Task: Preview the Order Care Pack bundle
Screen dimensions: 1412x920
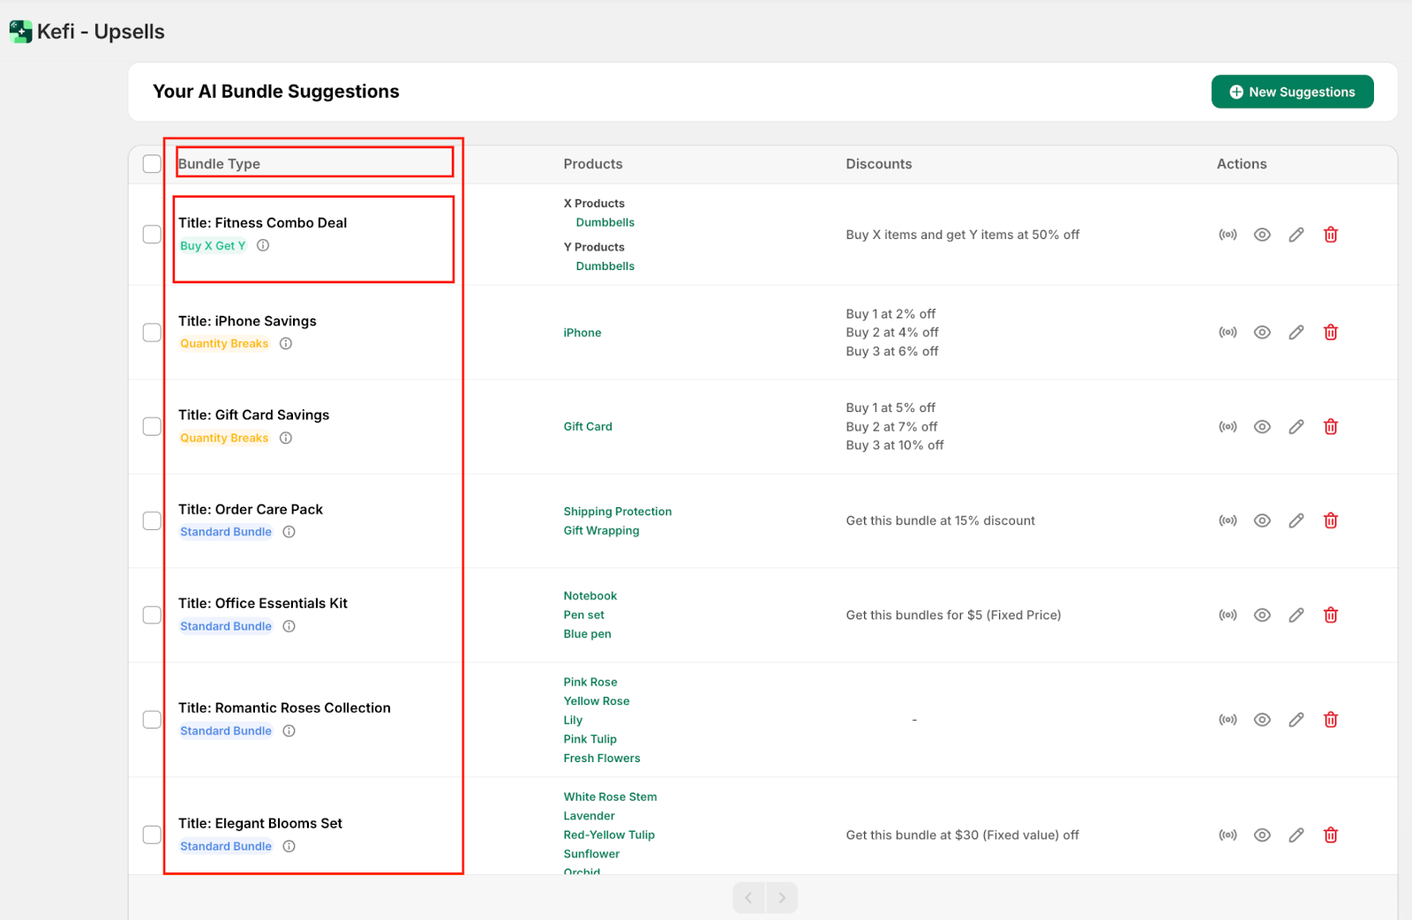Action: tap(1262, 520)
